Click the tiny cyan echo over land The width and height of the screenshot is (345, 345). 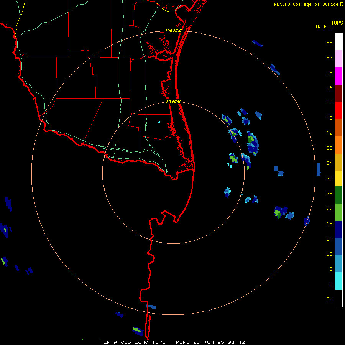159,122
